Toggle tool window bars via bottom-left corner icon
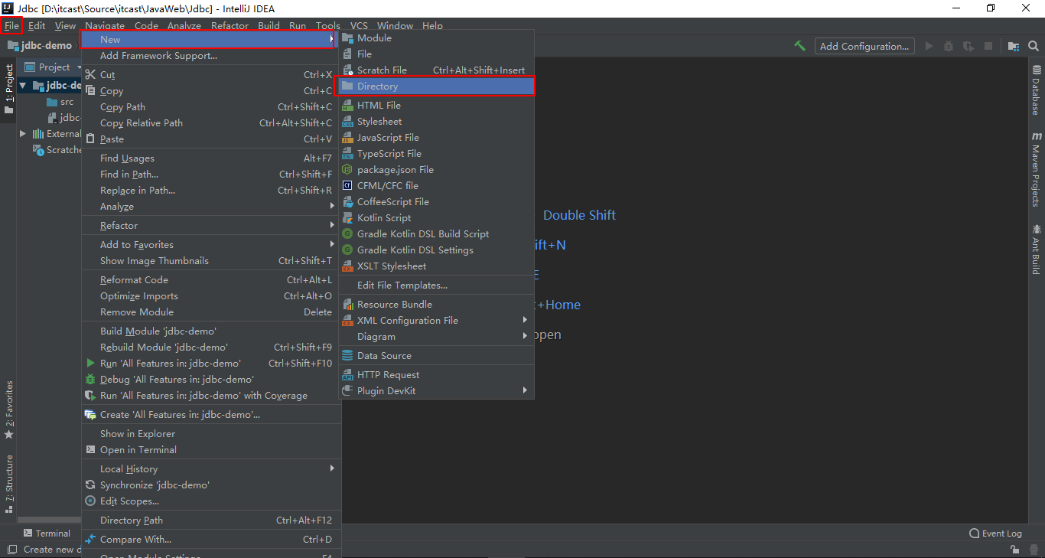 [11, 549]
